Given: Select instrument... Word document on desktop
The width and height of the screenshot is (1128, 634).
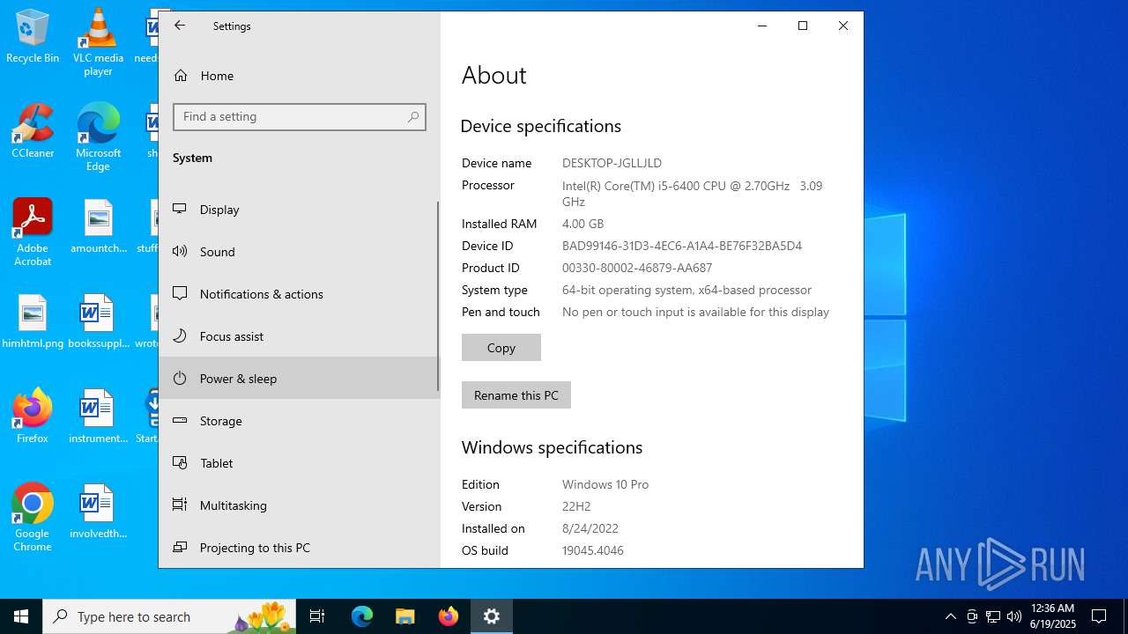Looking at the screenshot, I should pyautogui.click(x=98, y=417).
